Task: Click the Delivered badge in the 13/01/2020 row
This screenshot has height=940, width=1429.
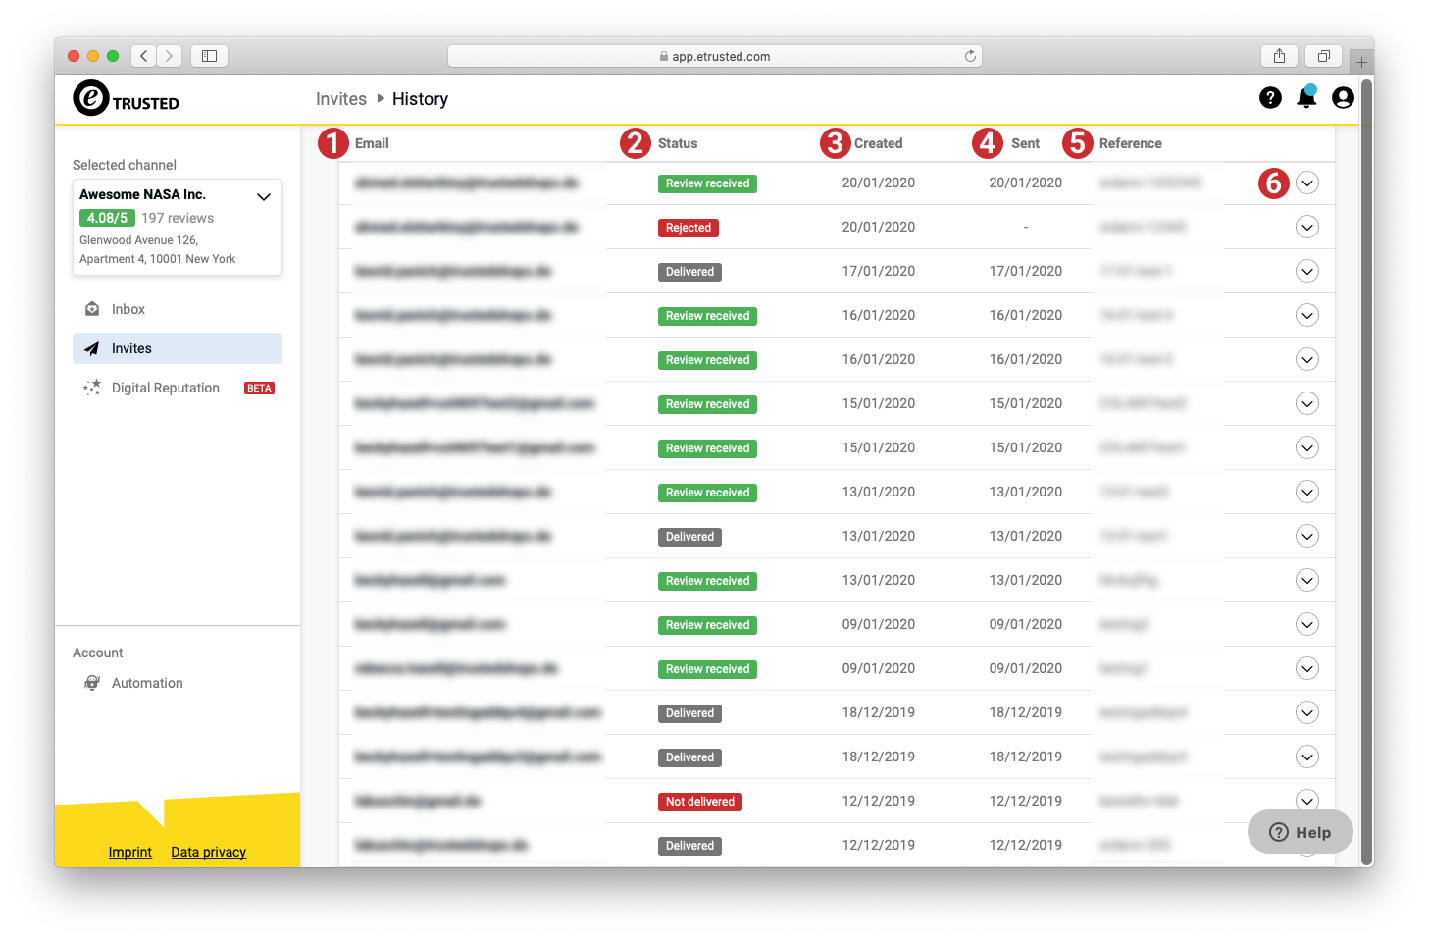Action: [689, 537]
